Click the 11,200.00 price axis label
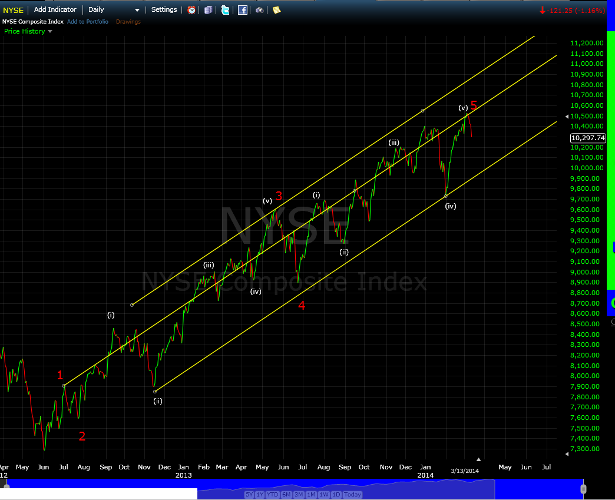Image resolution: width=615 pixels, height=500 pixels. point(587,43)
